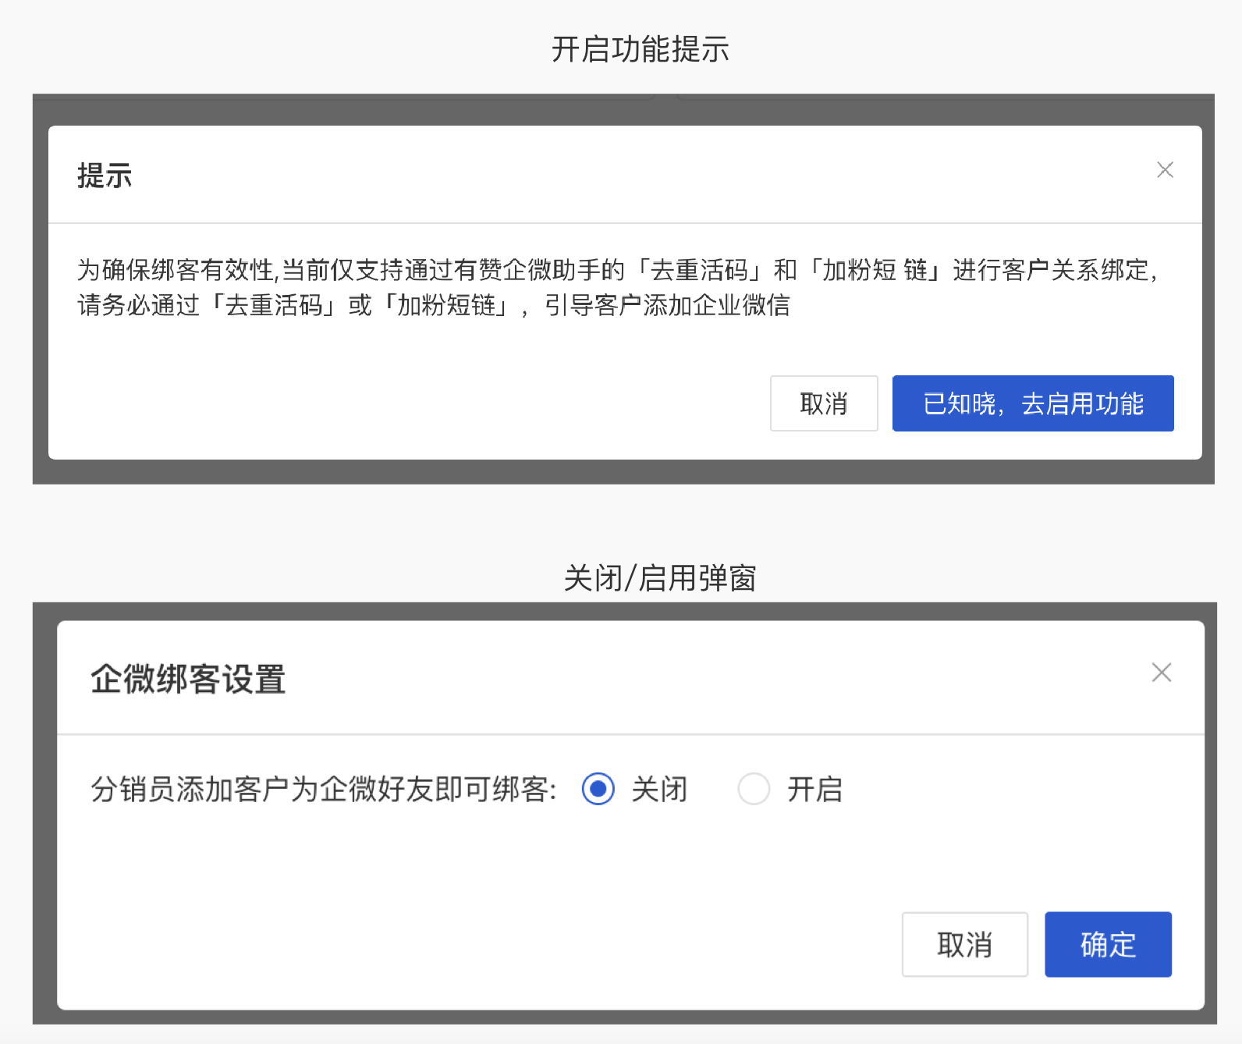Close the 企微绑客设置 dialog with the X icon
Image resolution: width=1242 pixels, height=1044 pixels.
[x=1162, y=673]
